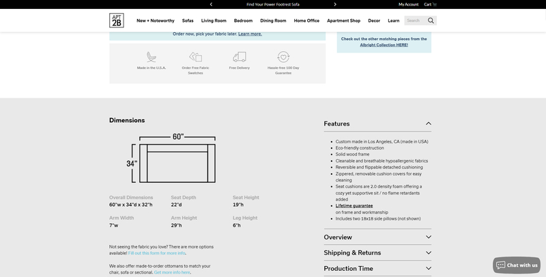Click the Free Delivery truck icon

click(x=239, y=57)
